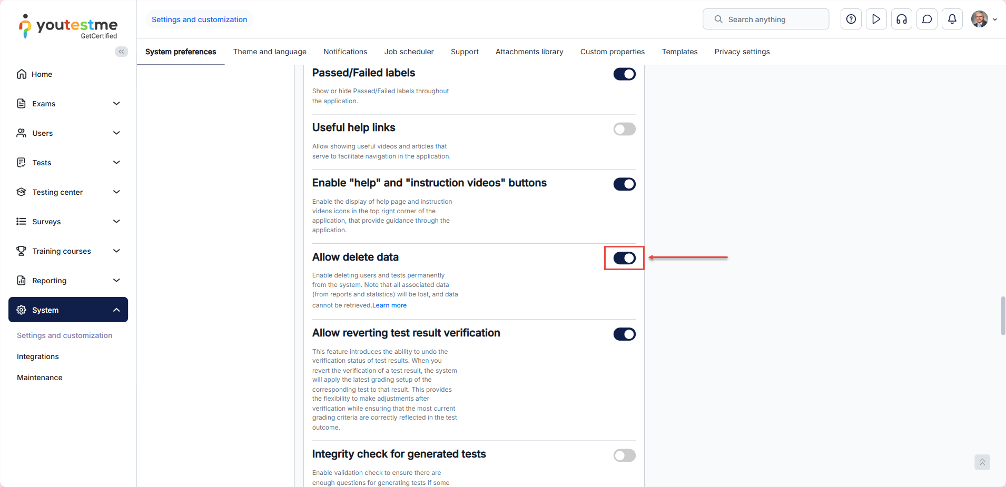This screenshot has width=1006, height=487.
Task: Collapse sidebar with double-chevron icon
Action: [x=122, y=52]
